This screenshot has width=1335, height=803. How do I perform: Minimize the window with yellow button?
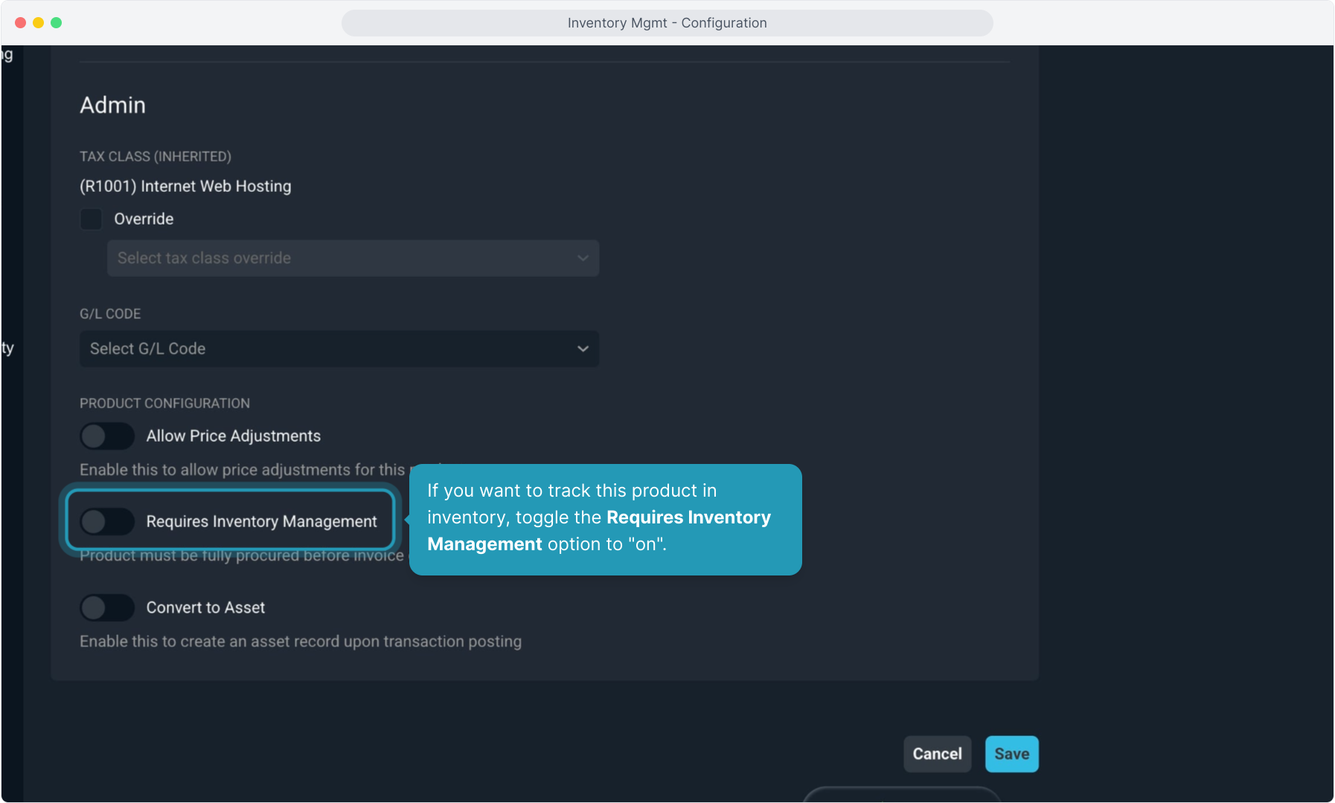[x=38, y=23]
